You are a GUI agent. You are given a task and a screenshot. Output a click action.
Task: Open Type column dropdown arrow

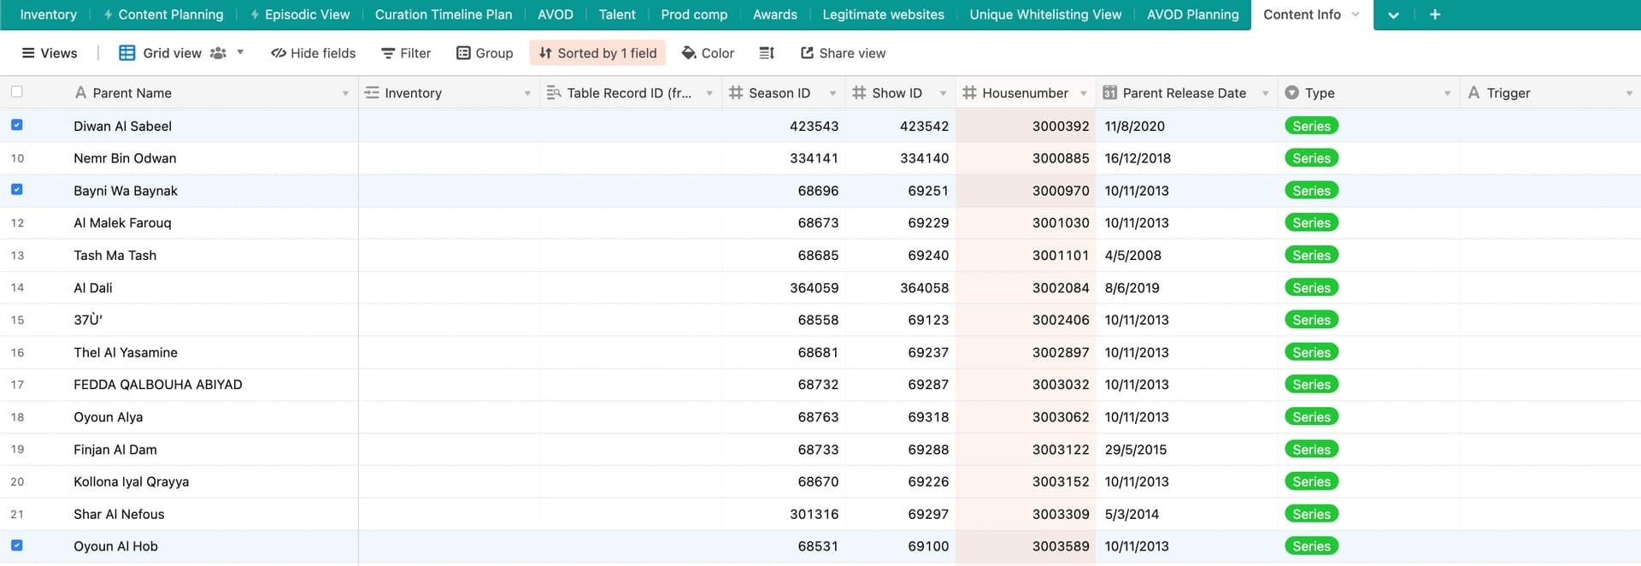1447,93
